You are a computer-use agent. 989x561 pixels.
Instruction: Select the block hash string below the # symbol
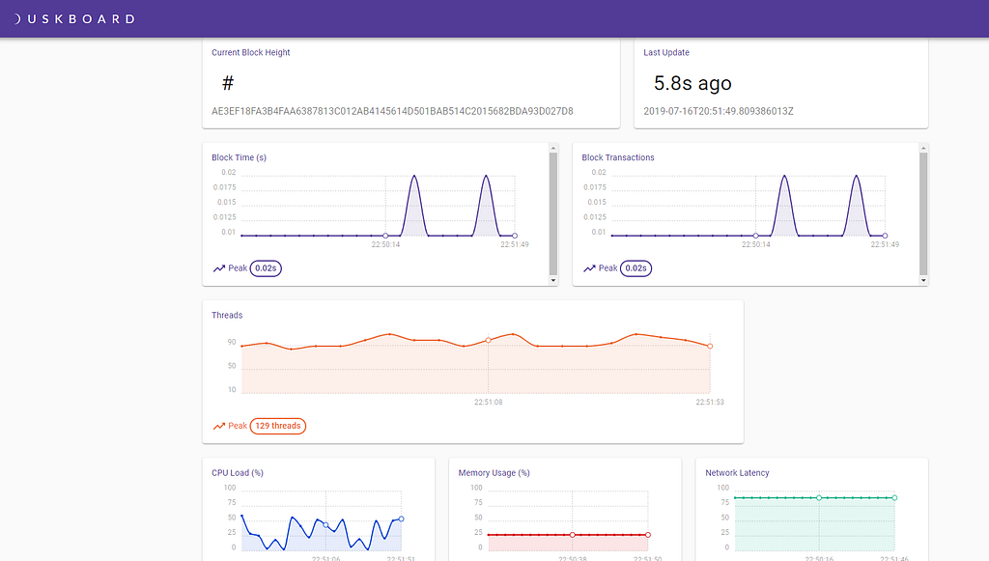coord(392,111)
